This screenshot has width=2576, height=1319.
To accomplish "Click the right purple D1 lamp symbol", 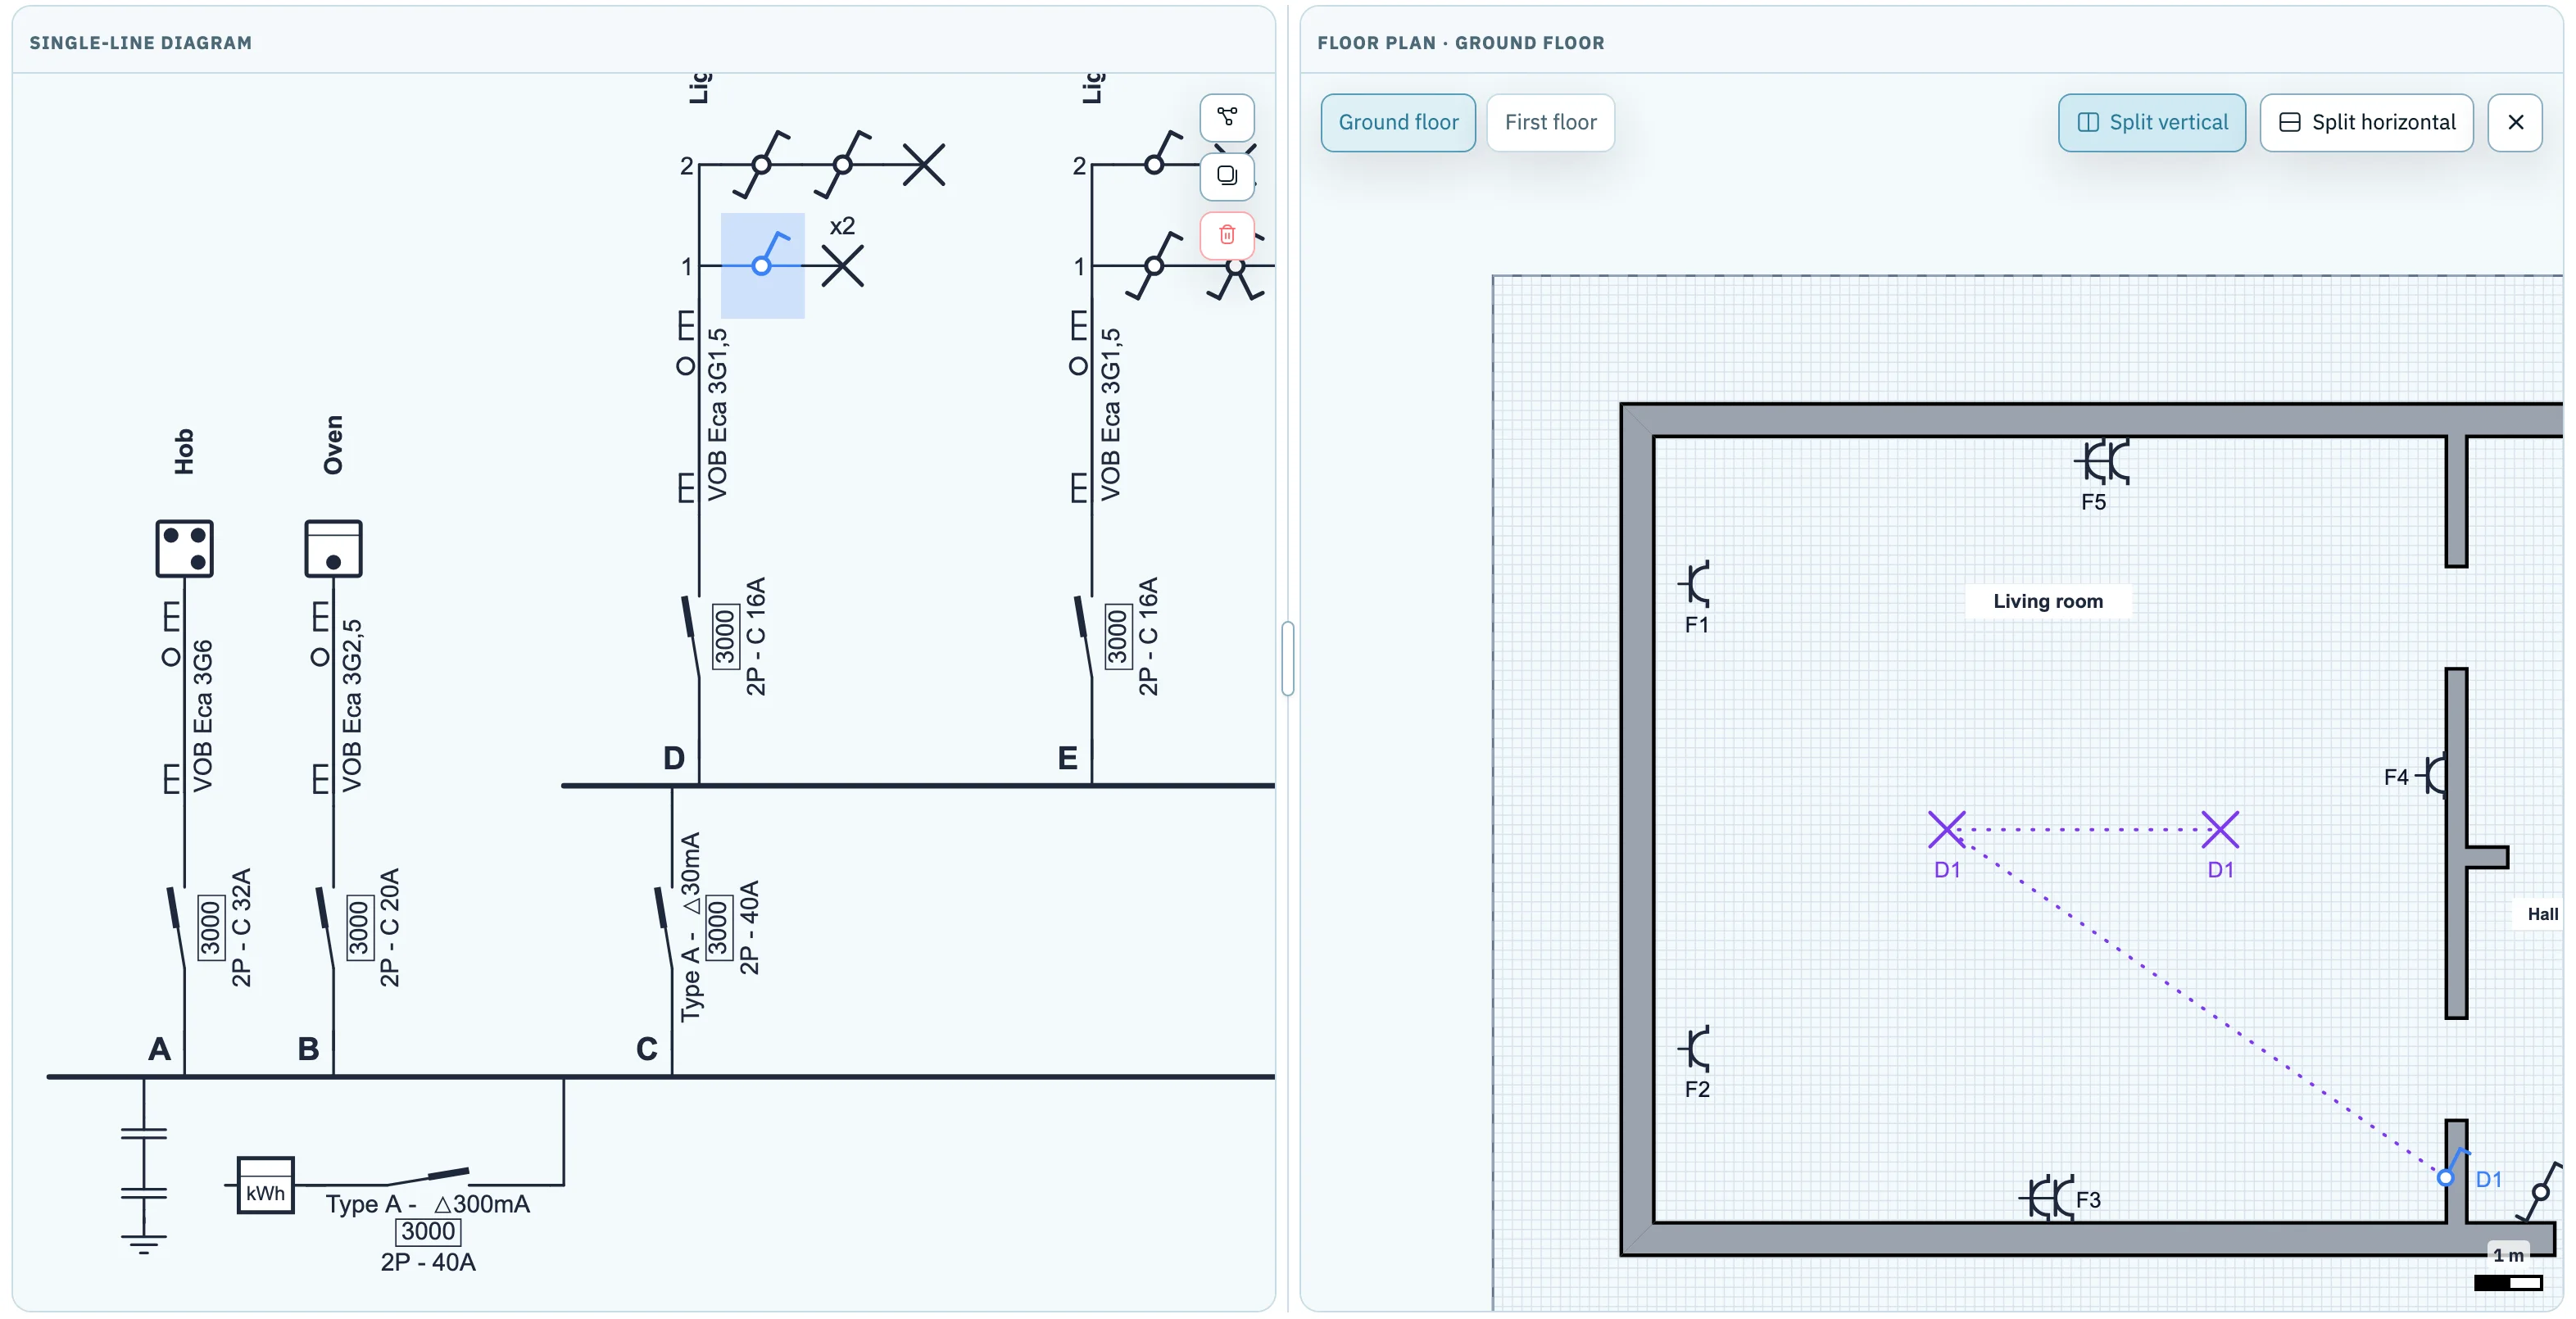I will click(x=2220, y=829).
